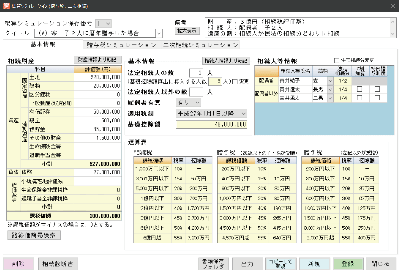399x272 pixels.
Task: Open 路線価簡易検索
Action: 34,235
